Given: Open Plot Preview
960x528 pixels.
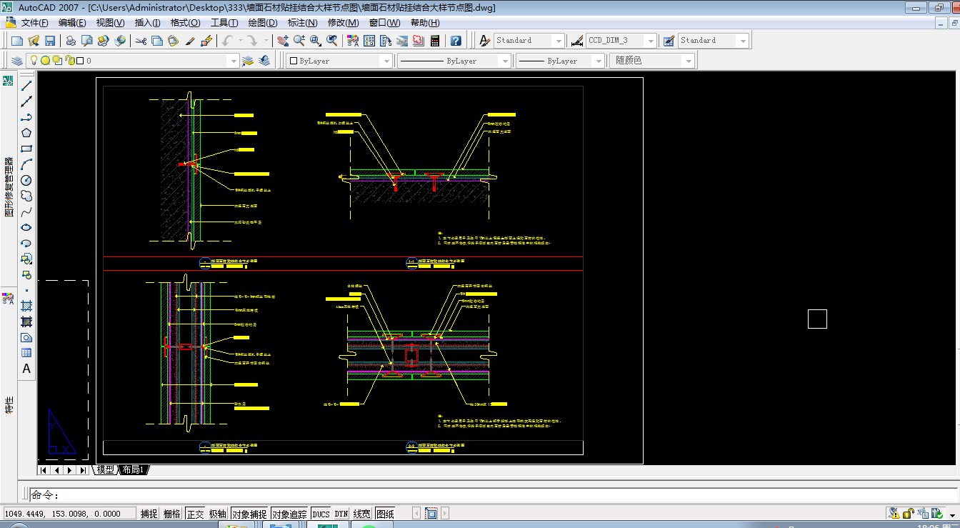Looking at the screenshot, I should [87, 41].
